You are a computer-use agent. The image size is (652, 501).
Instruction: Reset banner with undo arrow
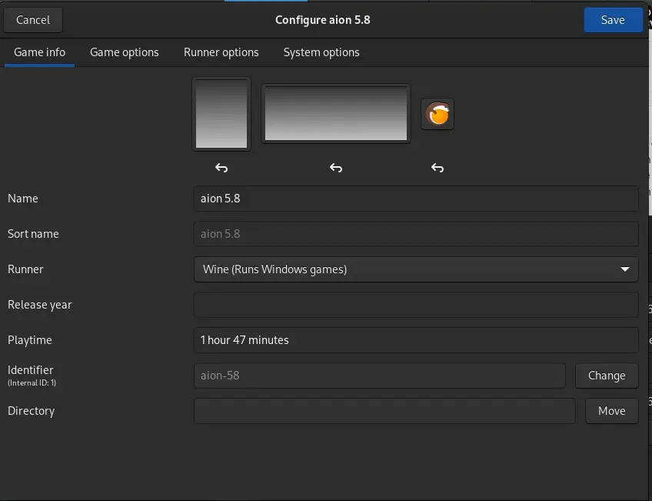point(336,168)
